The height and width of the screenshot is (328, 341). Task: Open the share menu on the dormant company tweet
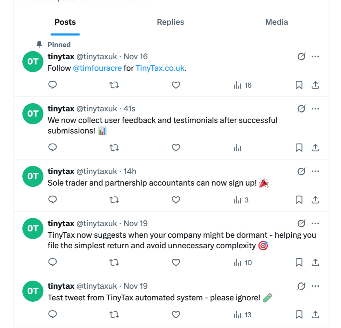(315, 262)
